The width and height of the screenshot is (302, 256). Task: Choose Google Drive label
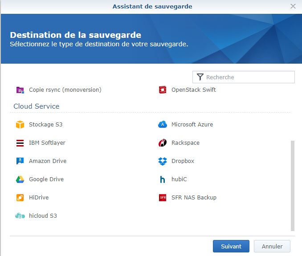tap(46, 179)
